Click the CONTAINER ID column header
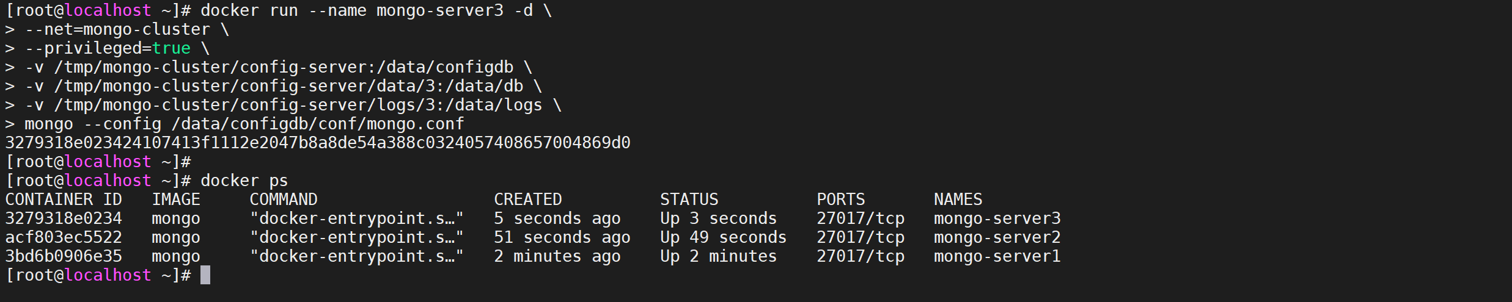The width and height of the screenshot is (1512, 302). pyautogui.click(x=64, y=200)
